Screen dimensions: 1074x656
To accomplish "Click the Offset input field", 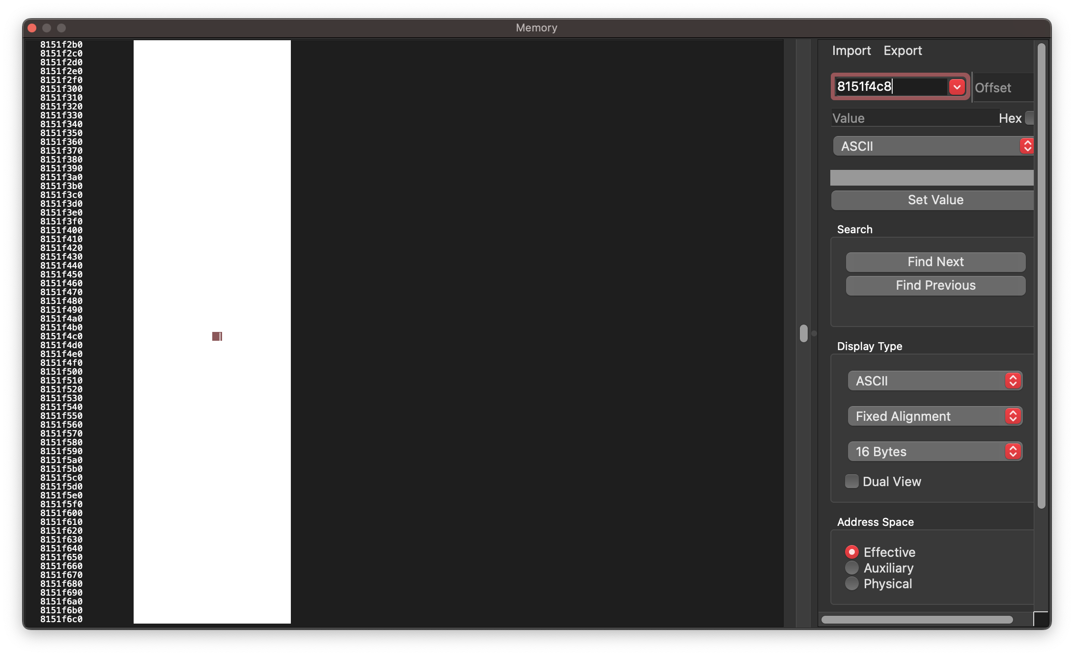I will (x=1002, y=88).
